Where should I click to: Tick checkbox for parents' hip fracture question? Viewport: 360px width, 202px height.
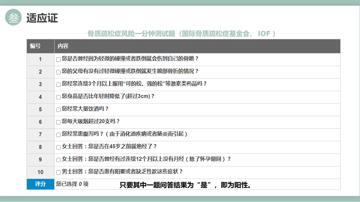pyautogui.click(x=58, y=72)
